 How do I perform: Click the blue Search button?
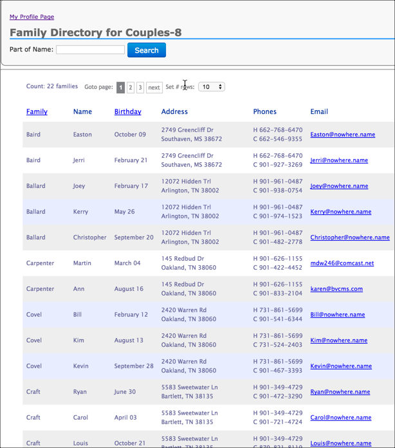coord(147,50)
